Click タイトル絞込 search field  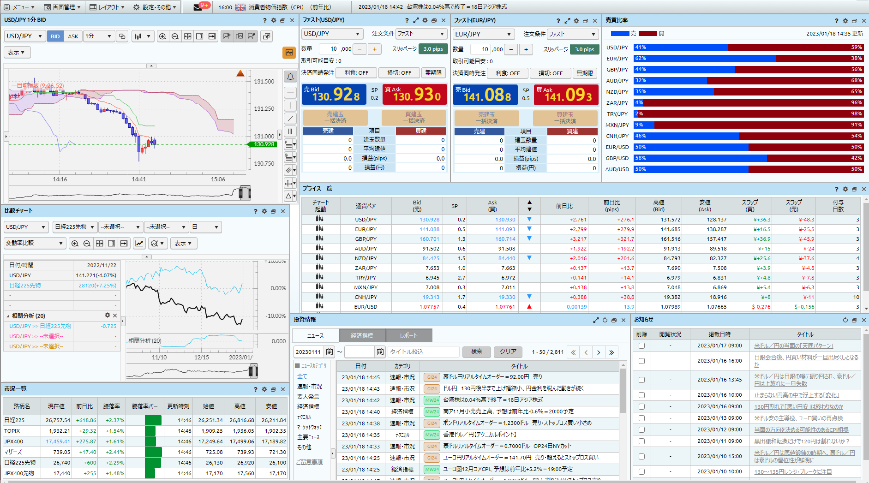[x=423, y=352]
